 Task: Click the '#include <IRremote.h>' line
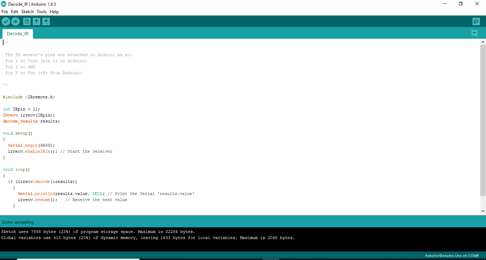coord(29,97)
